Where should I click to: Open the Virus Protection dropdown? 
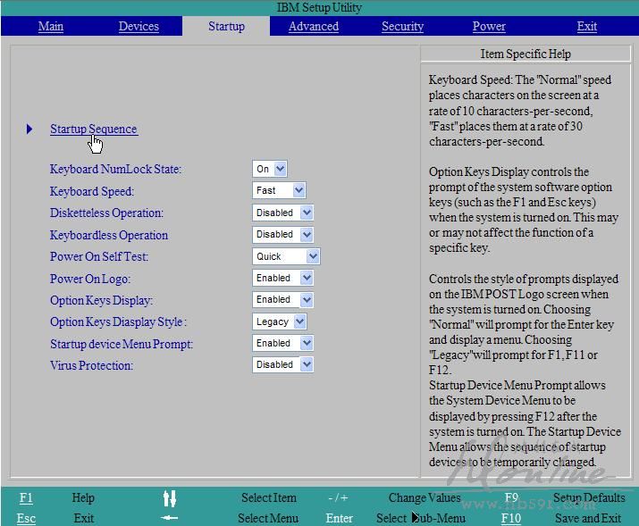[x=283, y=364]
